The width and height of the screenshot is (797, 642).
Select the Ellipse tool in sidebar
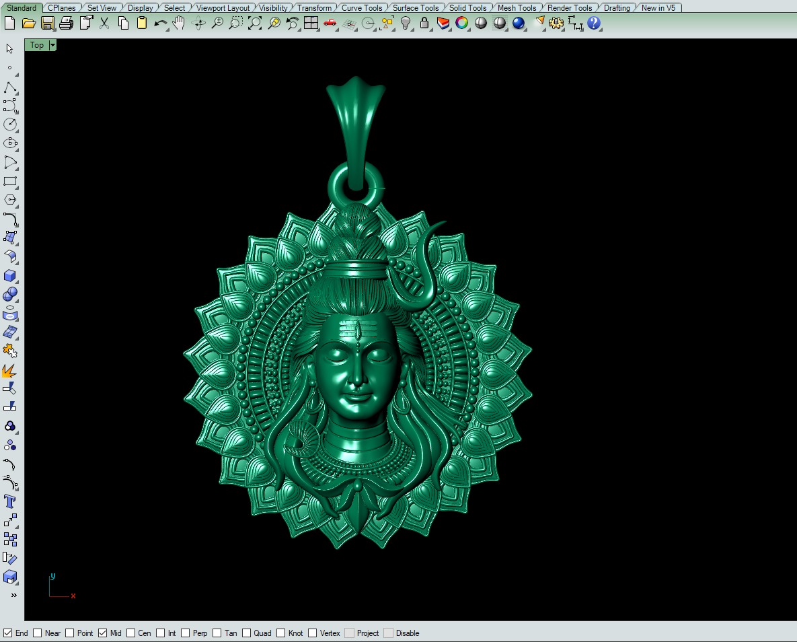click(10, 143)
